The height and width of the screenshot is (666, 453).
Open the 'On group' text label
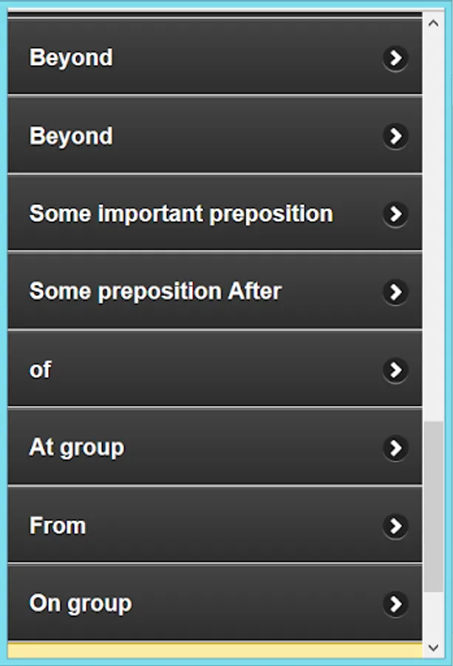(x=81, y=604)
